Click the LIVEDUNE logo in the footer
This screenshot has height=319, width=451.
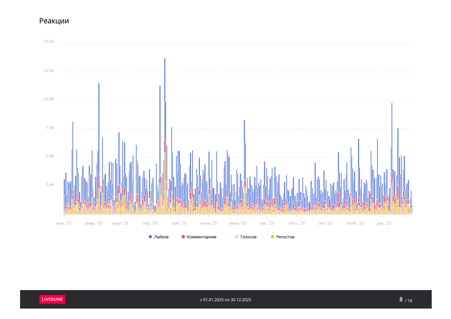[x=52, y=299]
